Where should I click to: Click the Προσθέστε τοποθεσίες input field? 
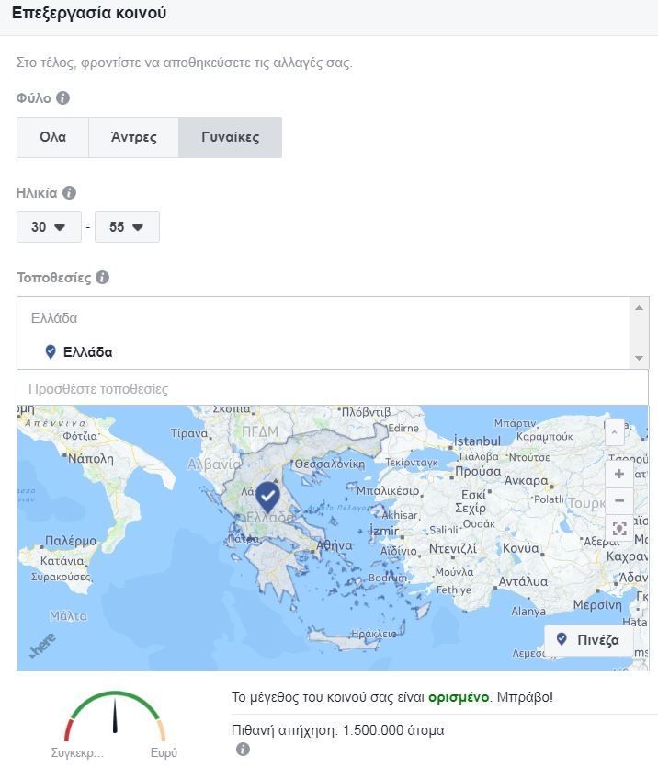(x=332, y=389)
